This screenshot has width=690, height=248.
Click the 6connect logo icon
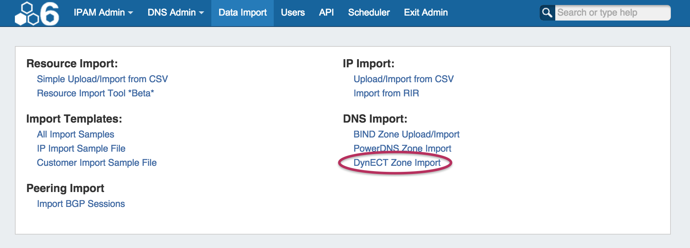37,13
